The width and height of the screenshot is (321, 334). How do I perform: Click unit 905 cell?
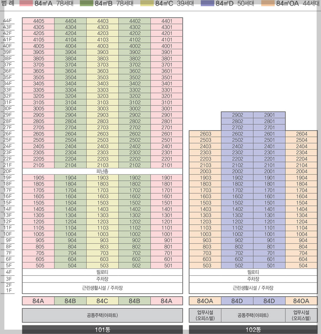coord(38,240)
